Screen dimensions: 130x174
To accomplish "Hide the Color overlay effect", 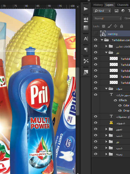I will [x=120, y=105].
